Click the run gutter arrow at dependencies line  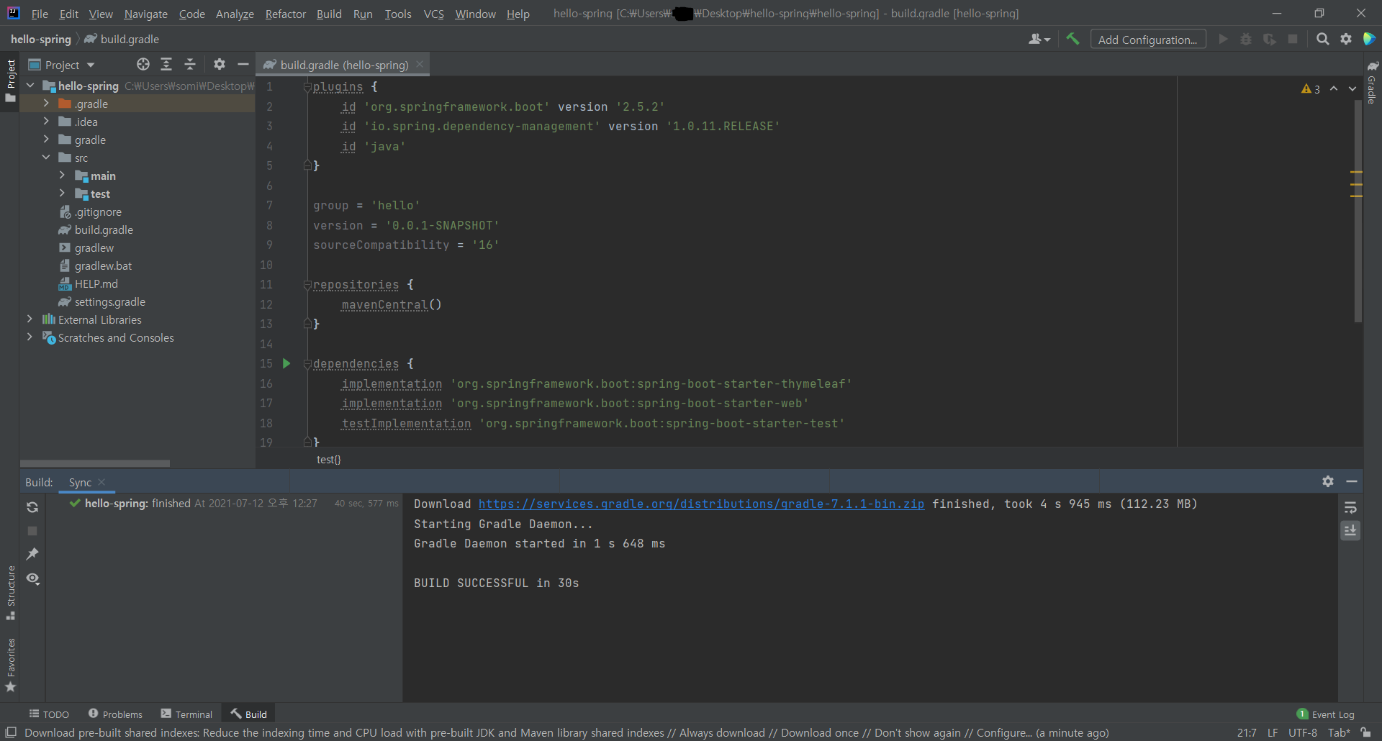(x=286, y=363)
